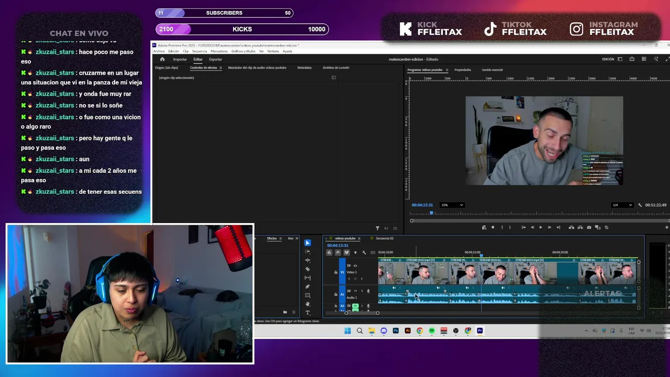Open the Secuencia menu

point(199,51)
